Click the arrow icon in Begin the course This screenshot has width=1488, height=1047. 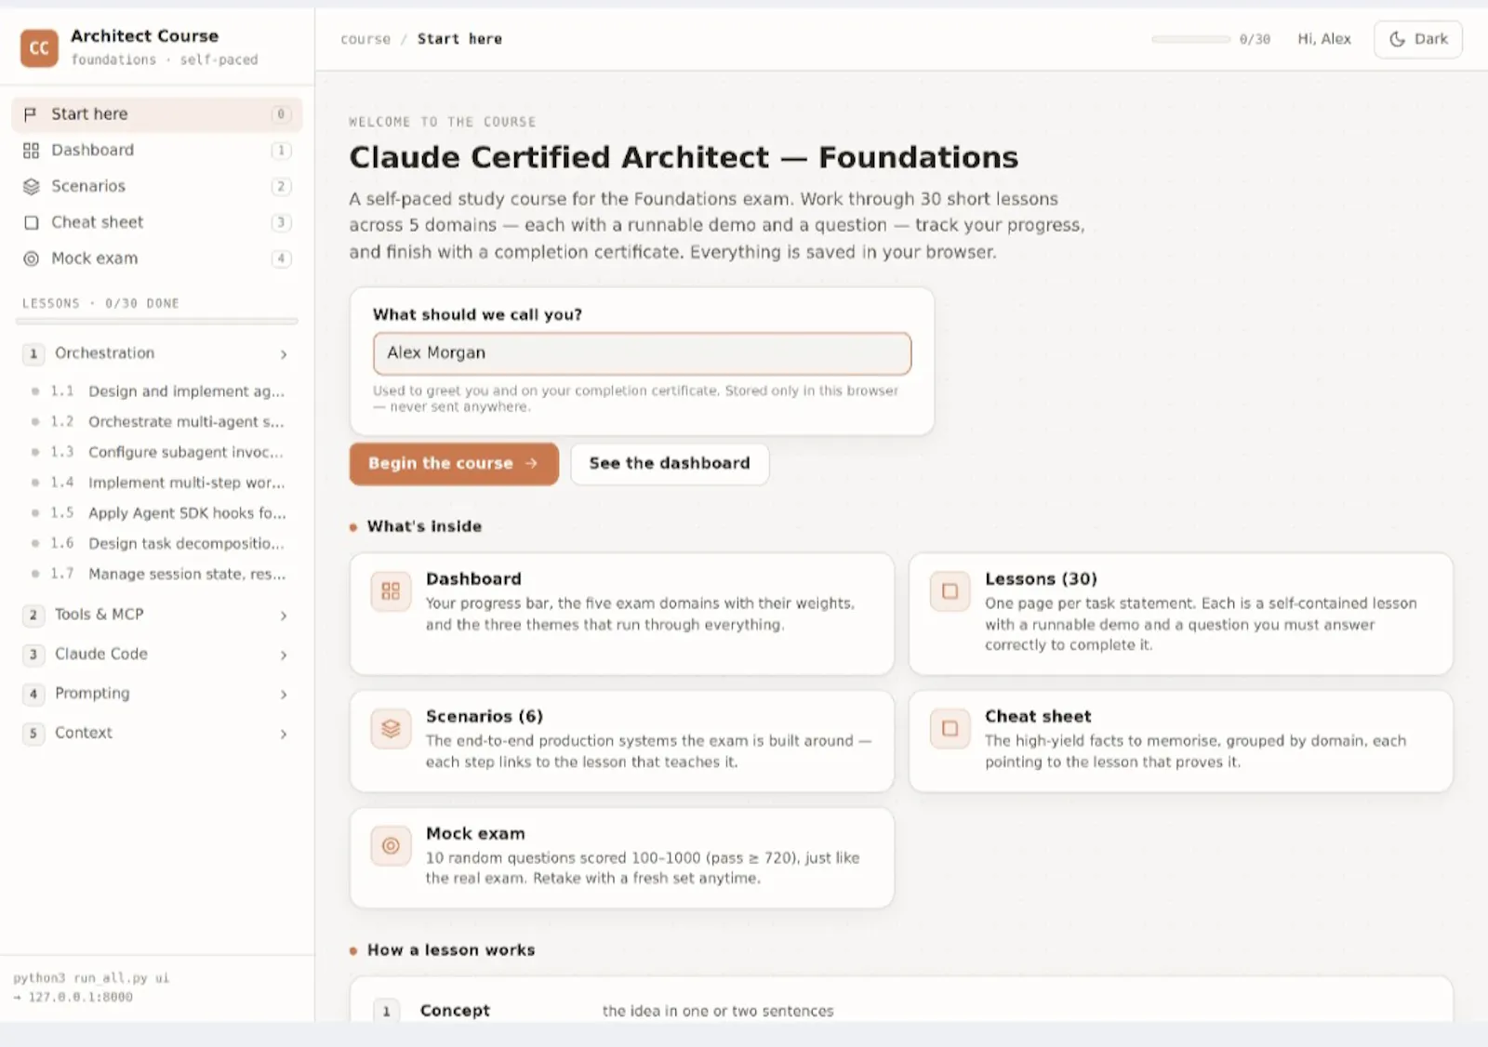[531, 463]
